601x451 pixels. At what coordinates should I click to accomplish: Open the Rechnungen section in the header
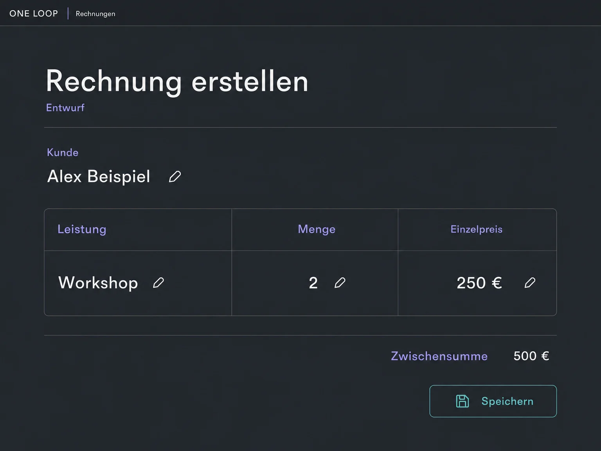95,14
